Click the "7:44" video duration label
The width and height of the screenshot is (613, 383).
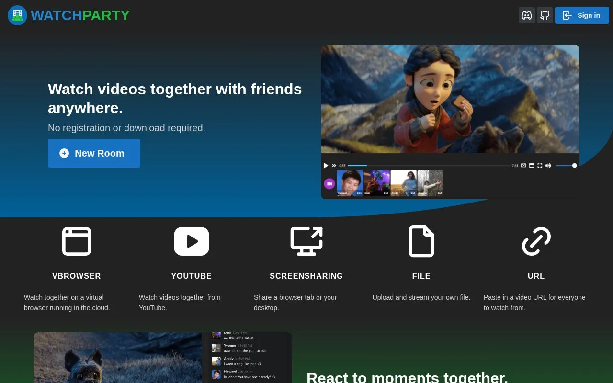515,166
